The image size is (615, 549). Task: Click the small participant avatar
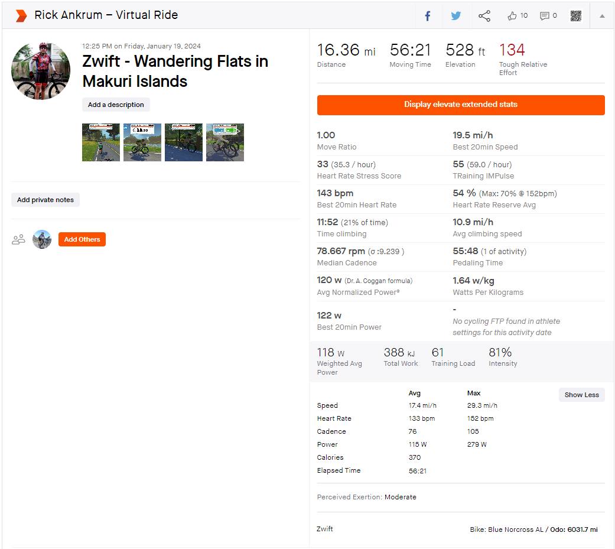click(42, 239)
